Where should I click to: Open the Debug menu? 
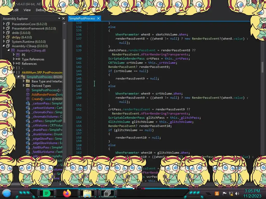(x=41, y=10)
